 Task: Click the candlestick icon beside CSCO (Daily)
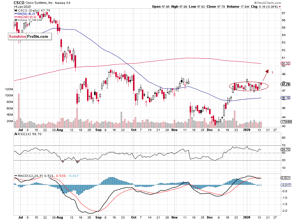(16, 10)
